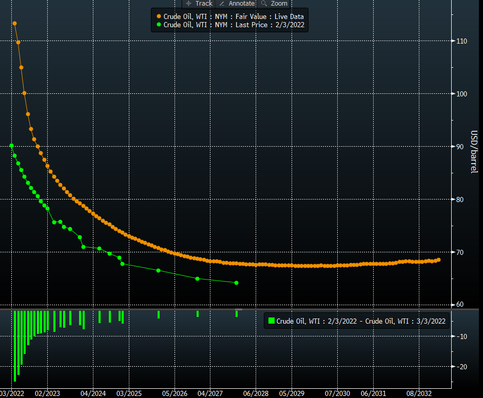Click the 110 y-axis price label
This screenshot has width=483, height=398.
(461, 41)
